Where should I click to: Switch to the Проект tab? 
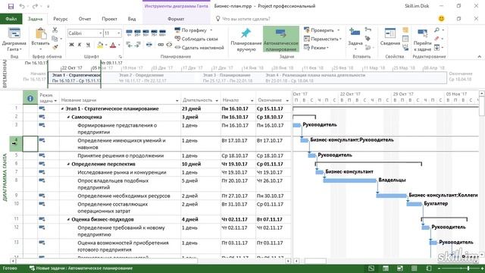(x=109, y=19)
